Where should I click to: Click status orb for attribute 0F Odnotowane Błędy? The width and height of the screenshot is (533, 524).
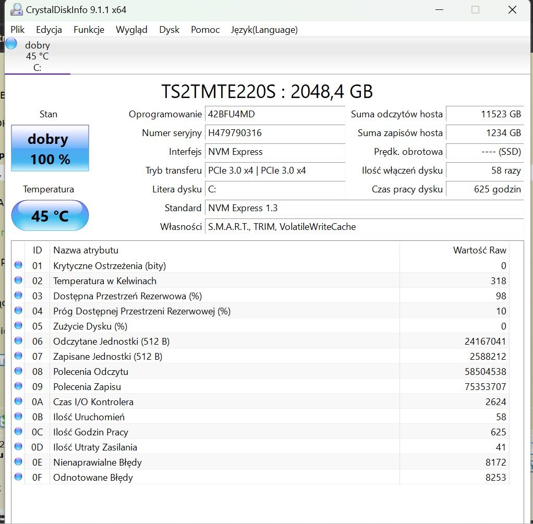[x=18, y=477]
